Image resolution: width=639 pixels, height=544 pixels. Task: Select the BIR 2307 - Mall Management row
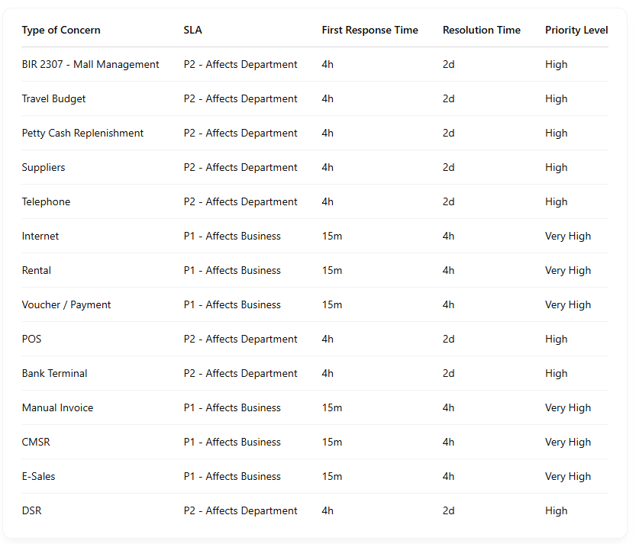pos(90,65)
